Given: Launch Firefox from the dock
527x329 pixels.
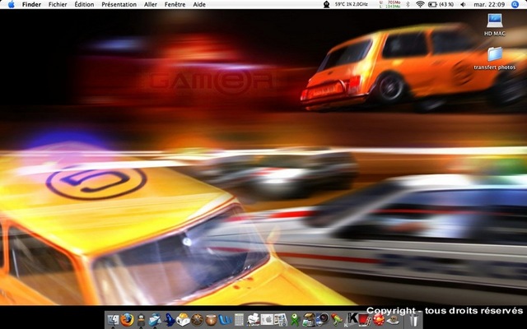Looking at the screenshot, I should click(127, 320).
